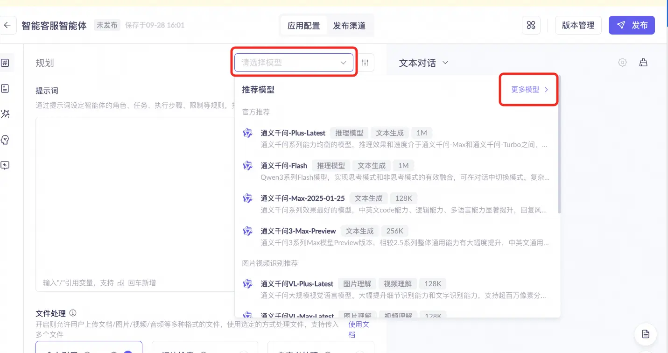Click the logo icon of 通义千问-Flash
Viewport: 668px width, 353px height.
(x=247, y=165)
